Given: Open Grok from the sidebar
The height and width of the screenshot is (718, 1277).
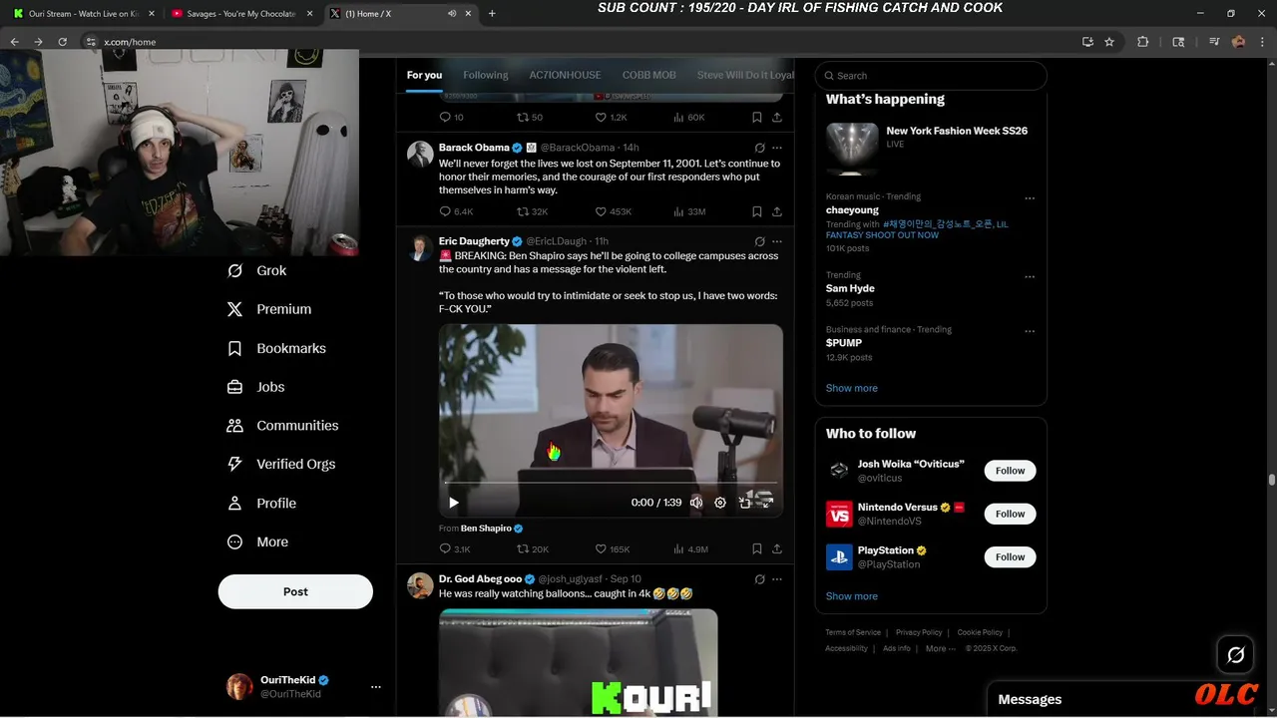Looking at the screenshot, I should [257, 270].
